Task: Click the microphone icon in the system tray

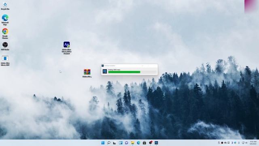Action: [239, 143]
